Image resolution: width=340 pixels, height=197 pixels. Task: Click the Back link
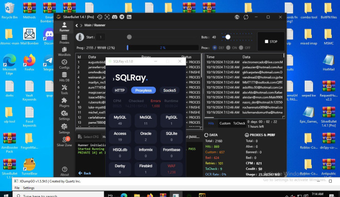pos(85,173)
